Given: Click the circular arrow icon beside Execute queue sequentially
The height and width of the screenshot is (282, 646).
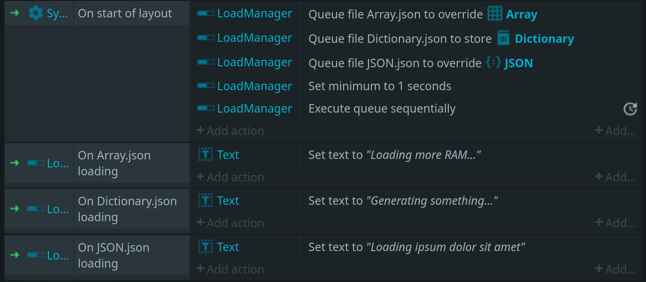Looking at the screenshot, I should tap(630, 109).
